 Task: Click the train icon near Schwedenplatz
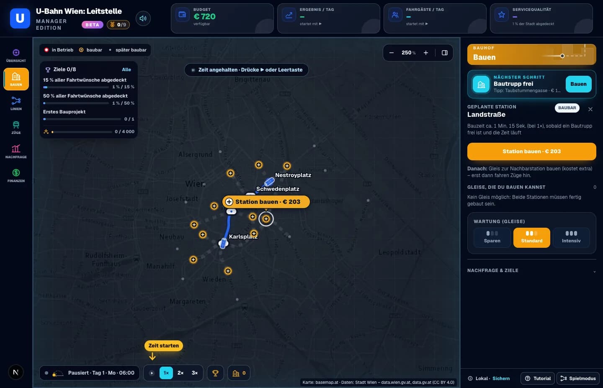click(269, 182)
